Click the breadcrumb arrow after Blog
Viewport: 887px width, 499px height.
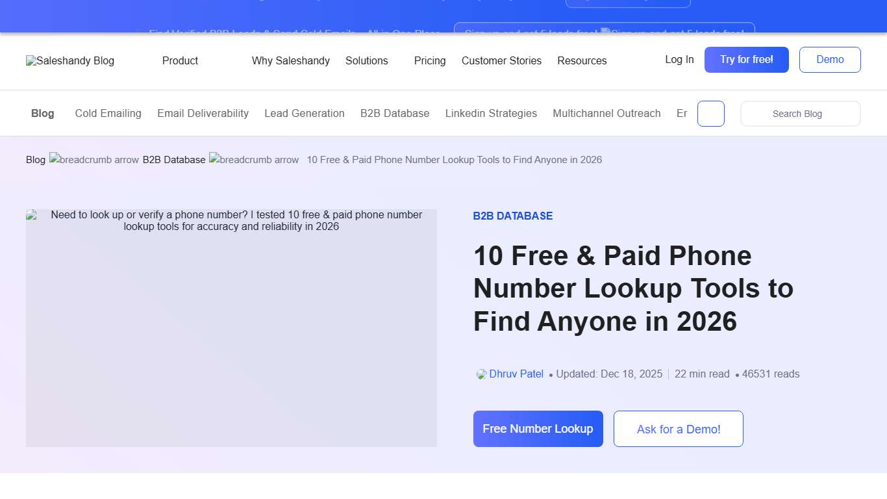click(x=94, y=159)
